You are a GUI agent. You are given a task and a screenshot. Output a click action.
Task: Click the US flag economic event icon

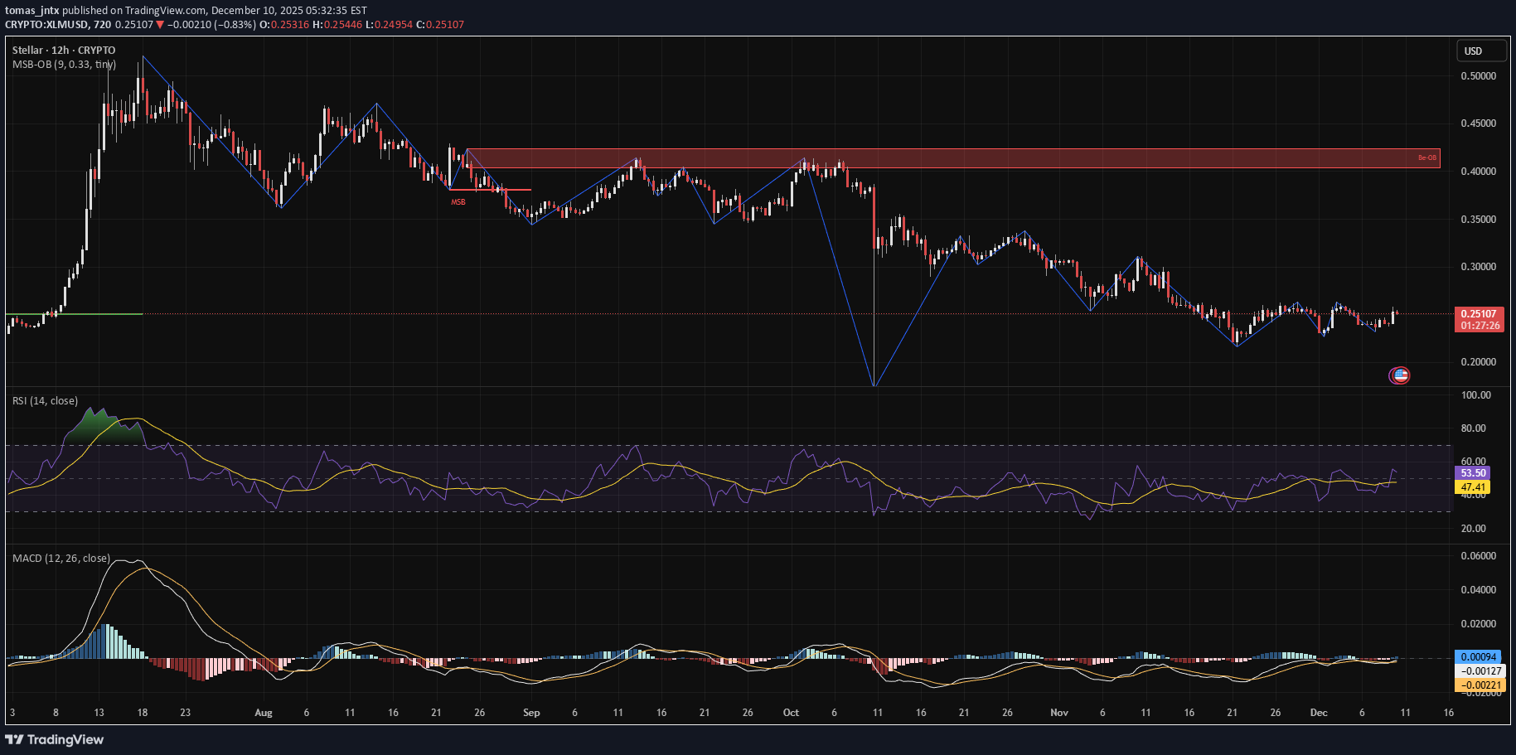coord(1399,375)
